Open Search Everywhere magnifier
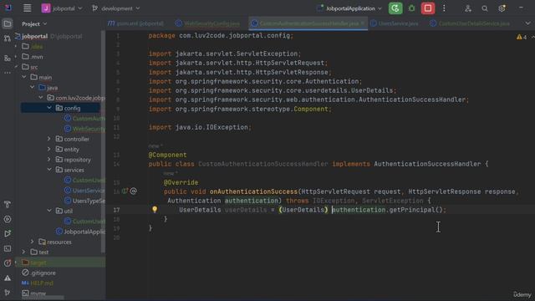 tap(485, 8)
